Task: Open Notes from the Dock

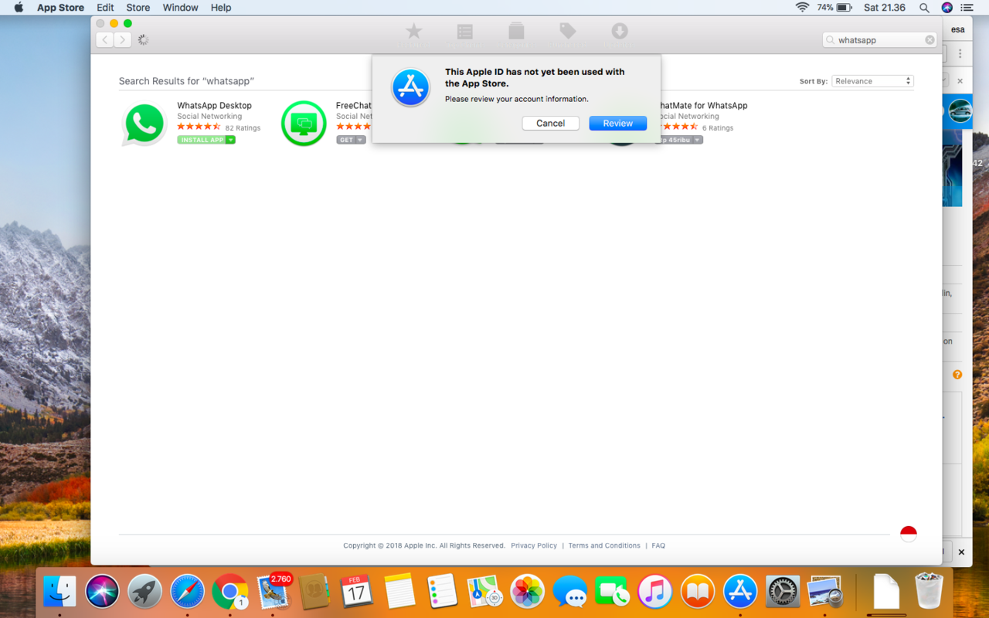Action: 399,593
